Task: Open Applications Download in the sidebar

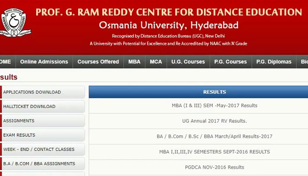Action: [42, 92]
